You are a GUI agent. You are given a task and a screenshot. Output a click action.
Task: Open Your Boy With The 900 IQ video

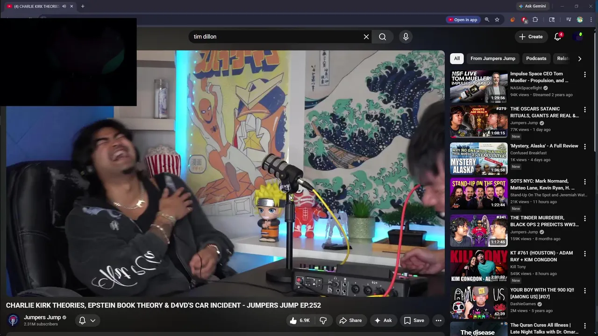542,293
